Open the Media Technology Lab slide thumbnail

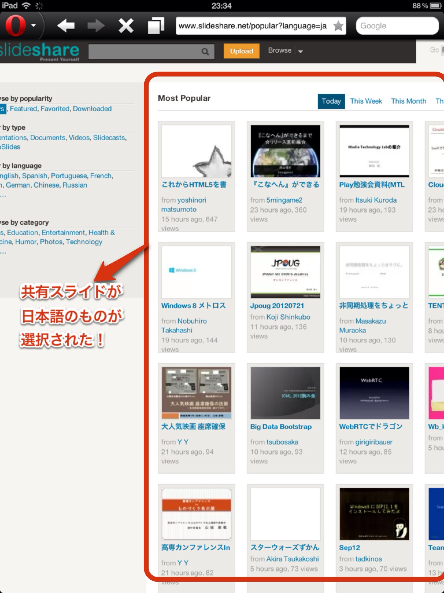pyautogui.click(x=375, y=151)
